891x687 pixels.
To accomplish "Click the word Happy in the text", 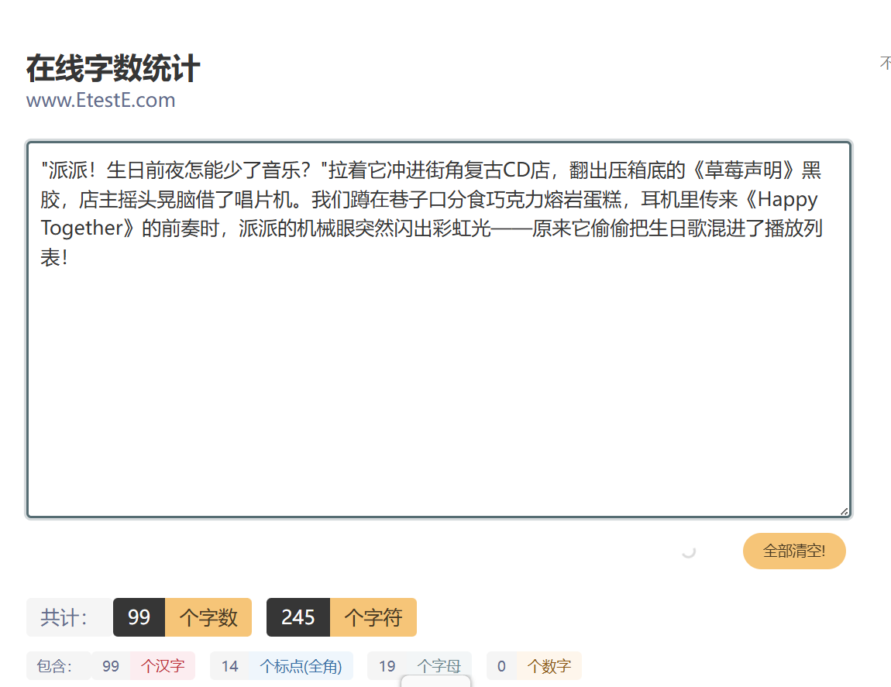I will 788,200.
